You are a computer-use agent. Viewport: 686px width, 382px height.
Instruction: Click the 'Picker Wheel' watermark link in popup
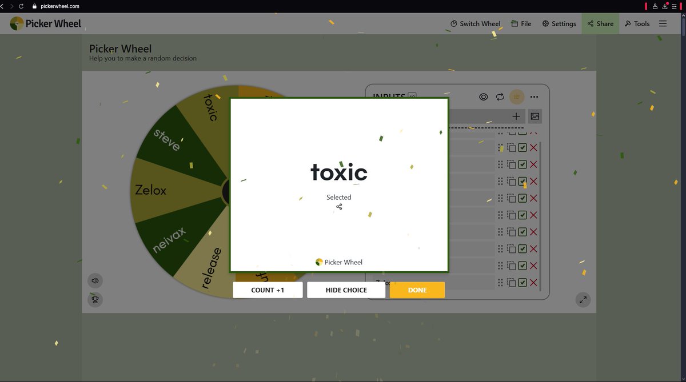[339, 262]
